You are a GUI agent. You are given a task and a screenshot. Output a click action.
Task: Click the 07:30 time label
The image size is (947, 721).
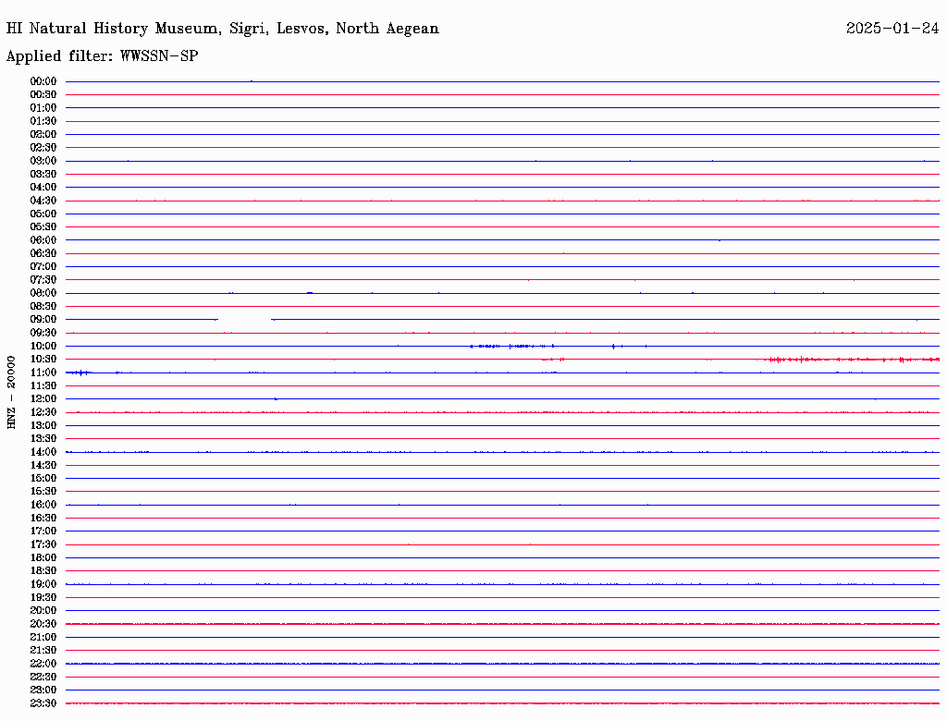pyautogui.click(x=43, y=280)
